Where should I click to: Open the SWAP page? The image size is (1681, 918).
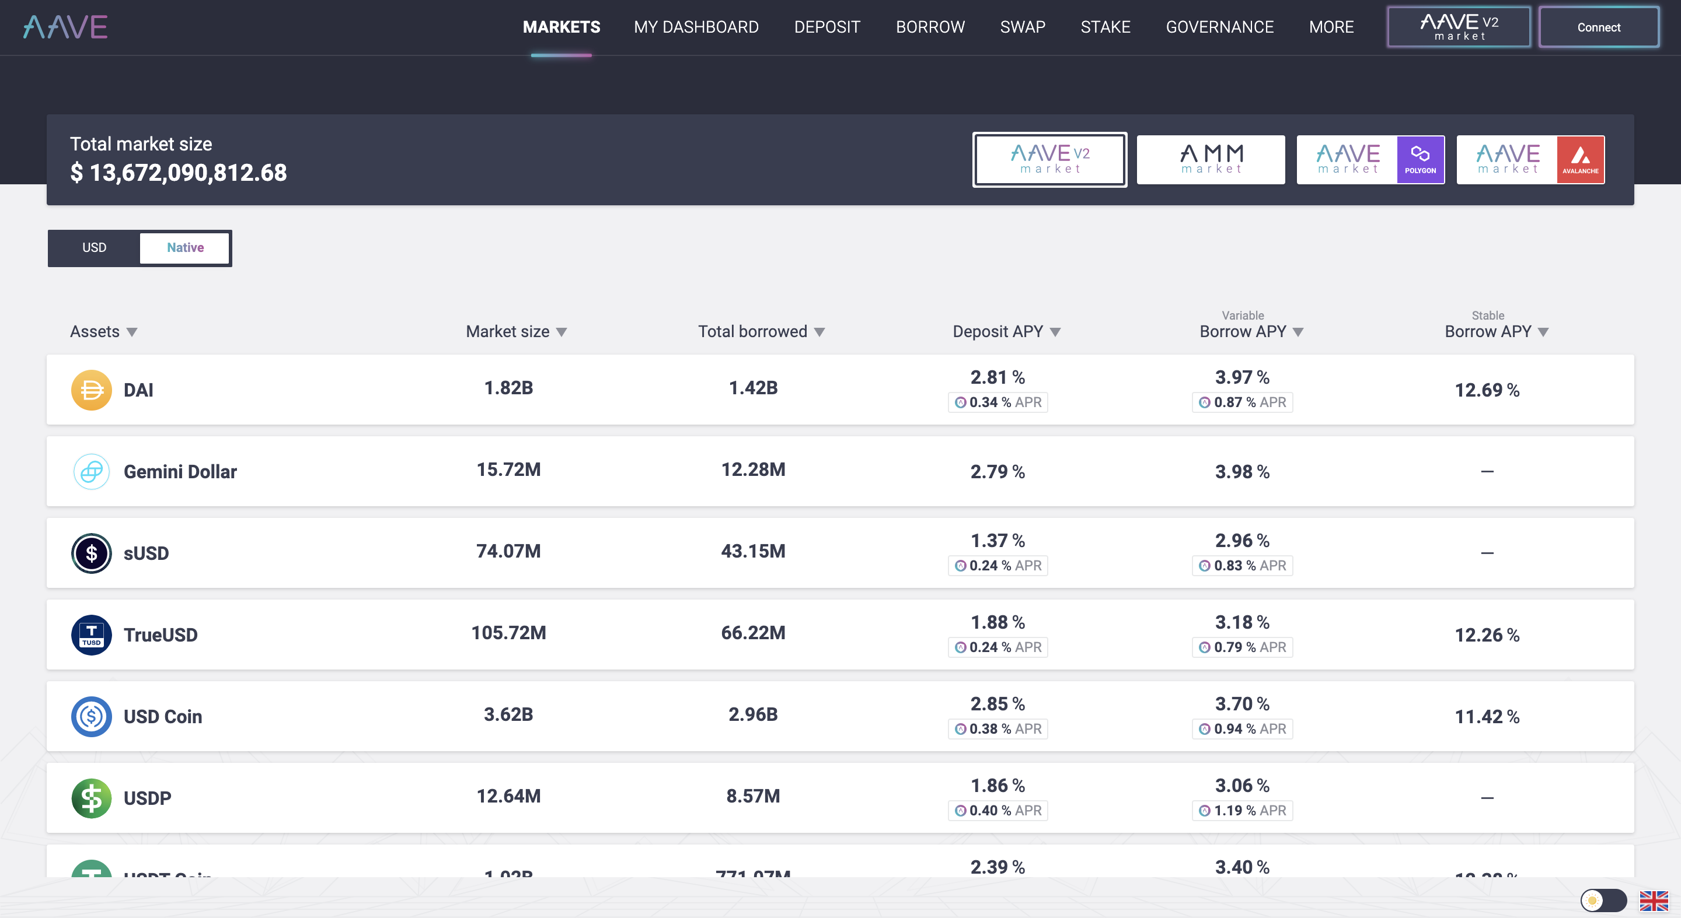pyautogui.click(x=1023, y=27)
